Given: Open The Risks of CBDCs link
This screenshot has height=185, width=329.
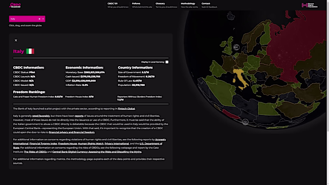Looking at the screenshot, I should pos(35,152).
